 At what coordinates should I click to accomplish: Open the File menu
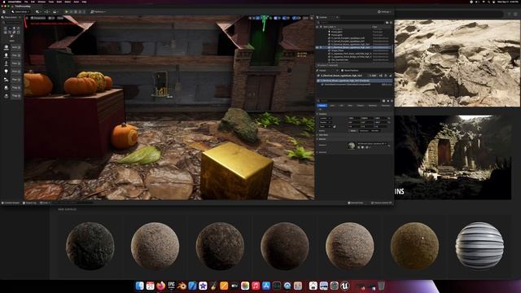point(26,2)
